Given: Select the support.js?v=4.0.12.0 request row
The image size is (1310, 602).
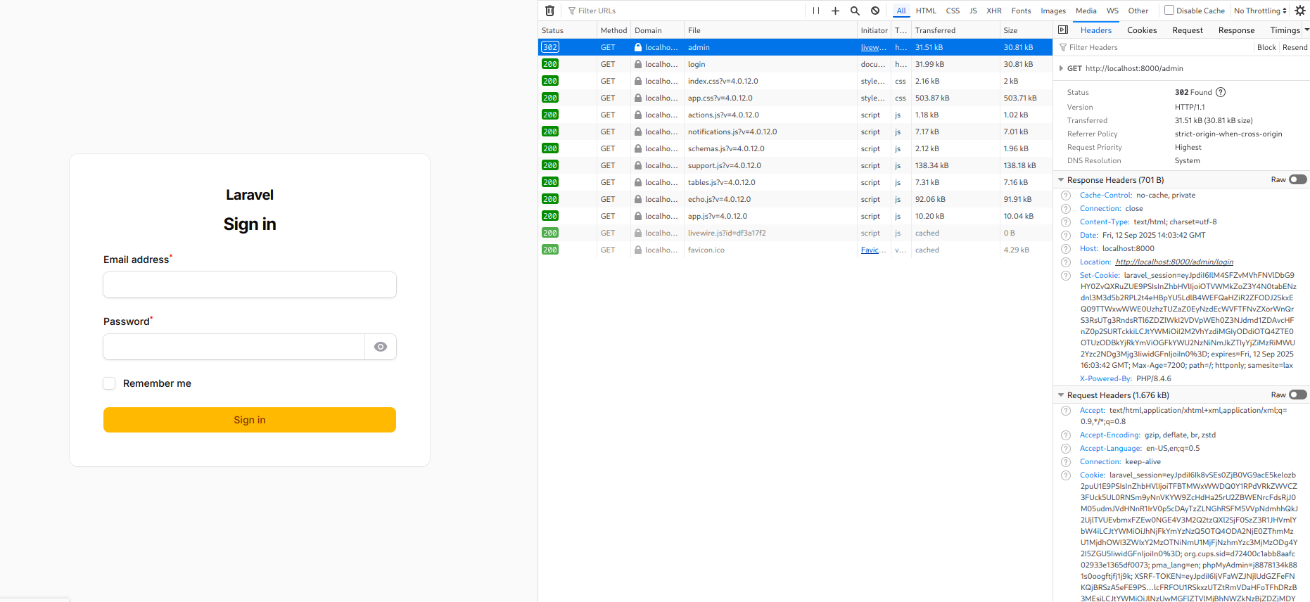Looking at the screenshot, I should [795, 165].
